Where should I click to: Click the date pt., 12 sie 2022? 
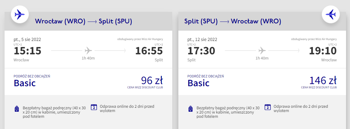tap(202, 39)
